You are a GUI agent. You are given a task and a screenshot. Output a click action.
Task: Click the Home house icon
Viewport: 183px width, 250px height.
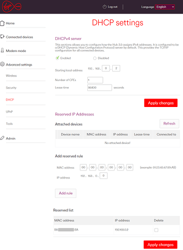tap(2, 23)
